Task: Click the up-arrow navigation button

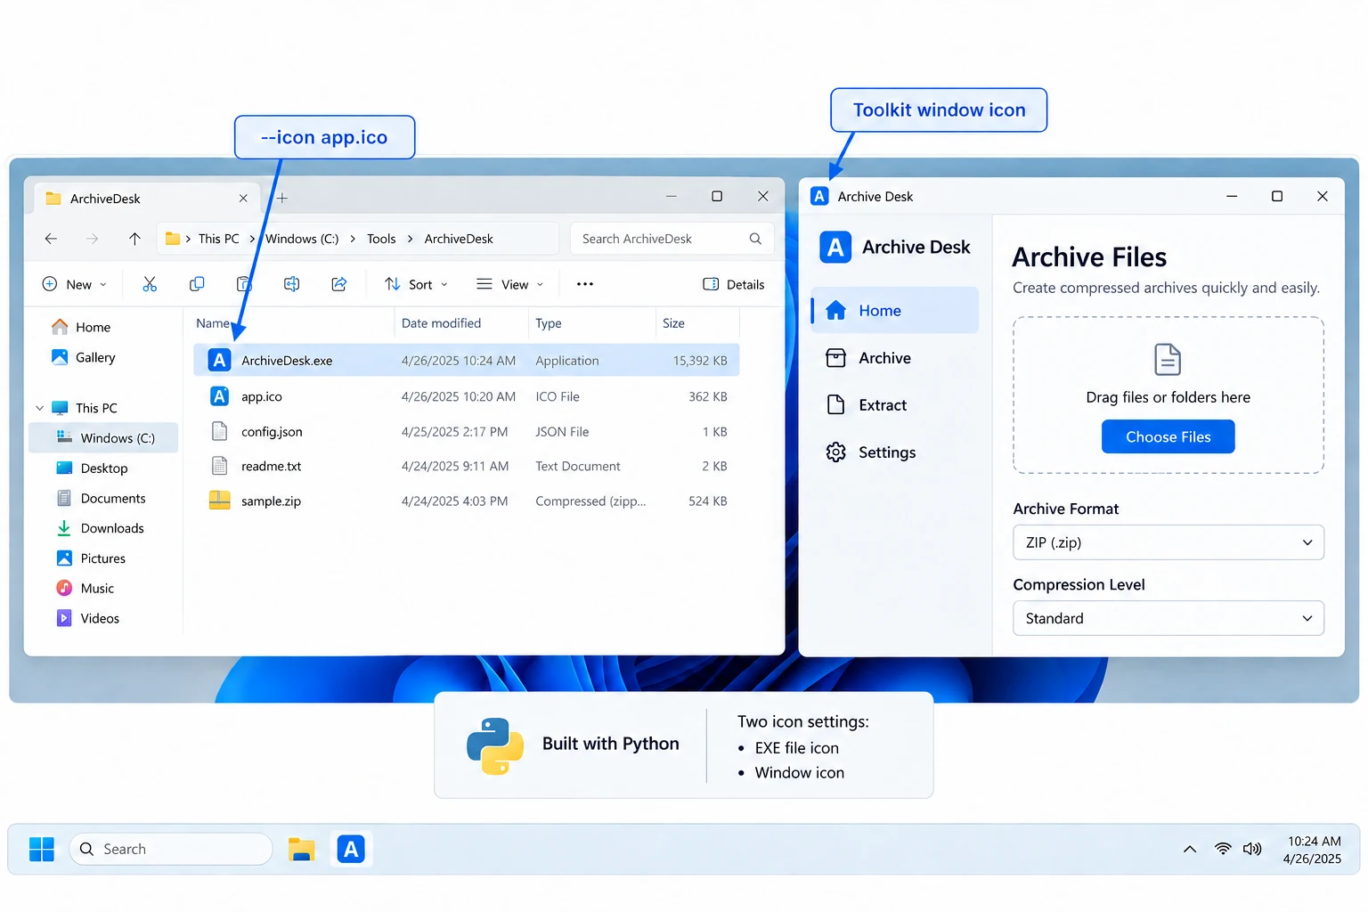Action: 134,239
